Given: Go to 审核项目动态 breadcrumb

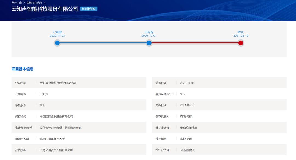Looking at the screenshot, I should point(34,3).
